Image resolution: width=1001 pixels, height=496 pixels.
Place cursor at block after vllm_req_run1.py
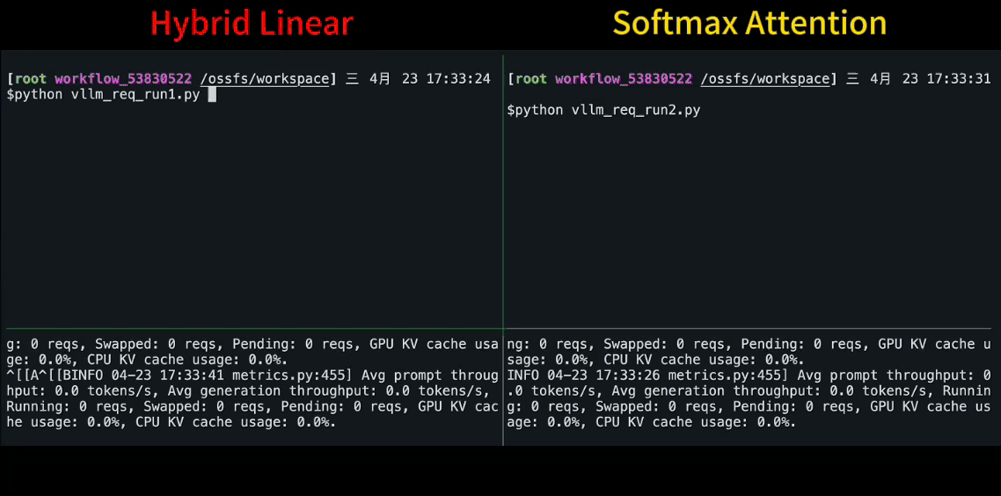click(x=212, y=94)
